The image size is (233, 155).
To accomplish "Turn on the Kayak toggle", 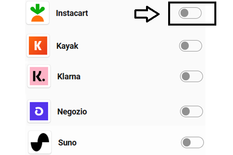I will 191,46.
